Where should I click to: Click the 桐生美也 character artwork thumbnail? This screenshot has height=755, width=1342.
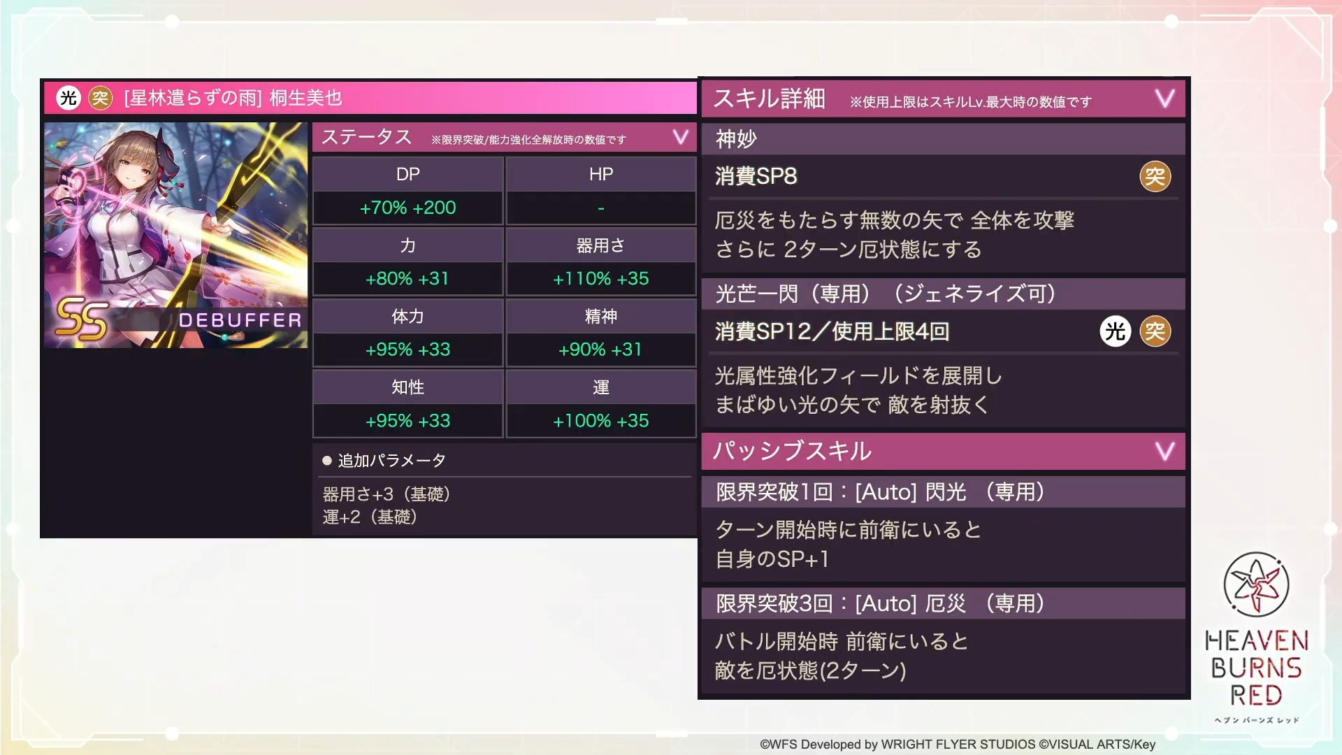175,217
